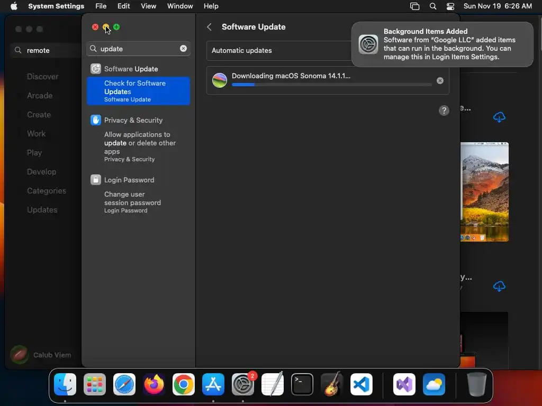Cancel the macOS Sonoma download
The width and height of the screenshot is (542, 406).
point(440,80)
